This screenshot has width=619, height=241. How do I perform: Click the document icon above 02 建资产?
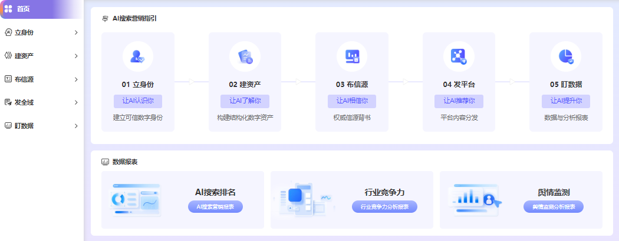(x=245, y=56)
